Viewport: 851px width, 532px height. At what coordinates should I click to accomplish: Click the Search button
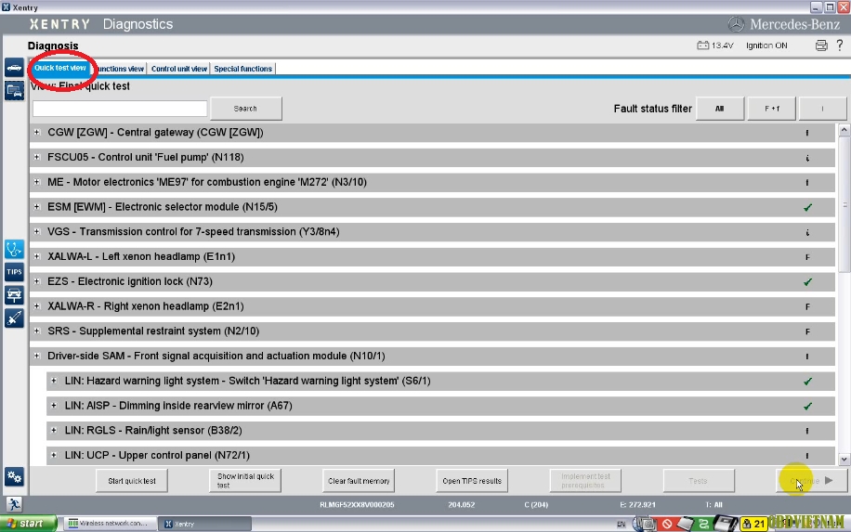coord(245,109)
